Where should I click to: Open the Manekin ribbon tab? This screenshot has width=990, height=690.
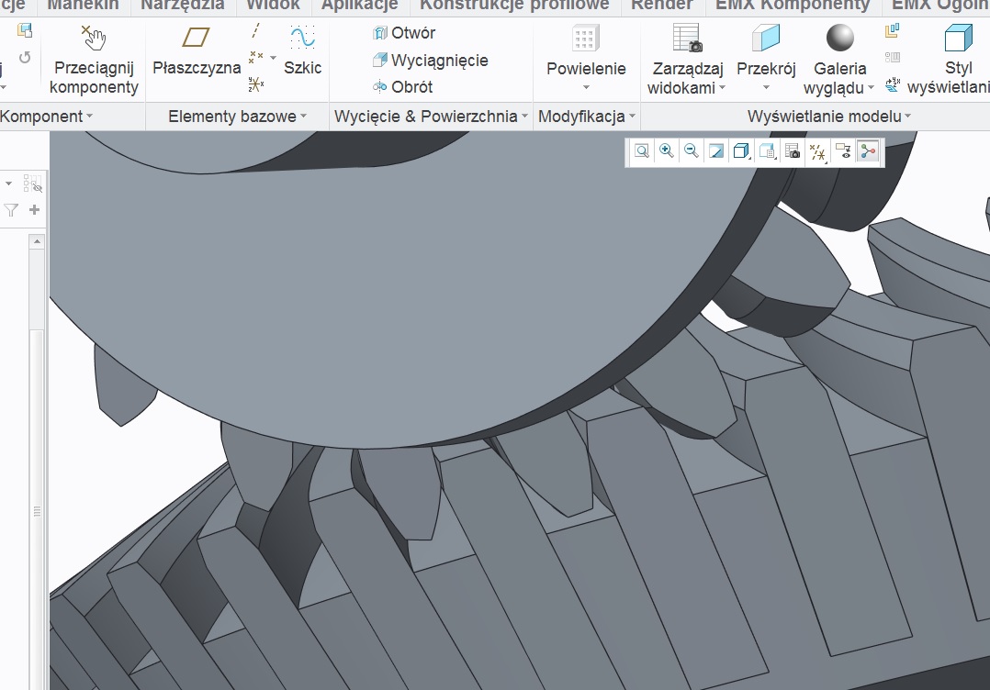(83, 6)
